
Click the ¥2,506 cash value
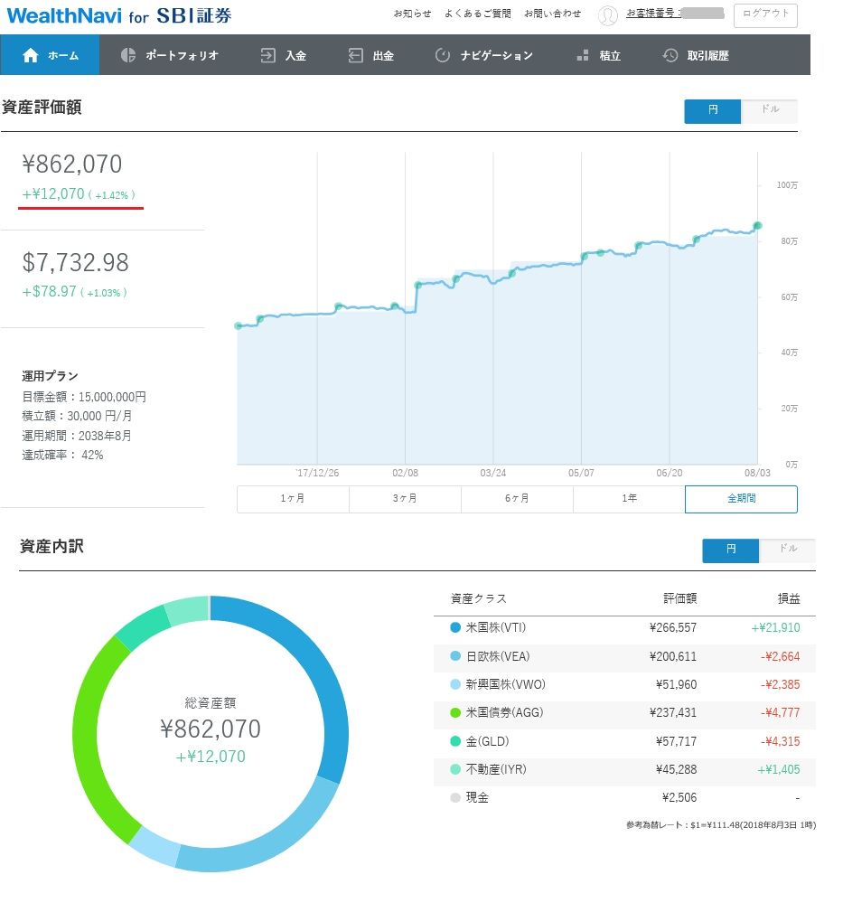679,797
